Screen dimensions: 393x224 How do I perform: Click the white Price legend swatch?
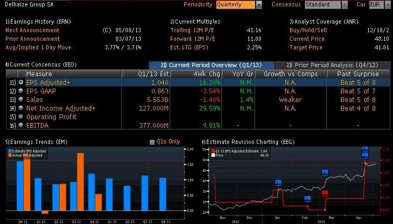coord(213,155)
